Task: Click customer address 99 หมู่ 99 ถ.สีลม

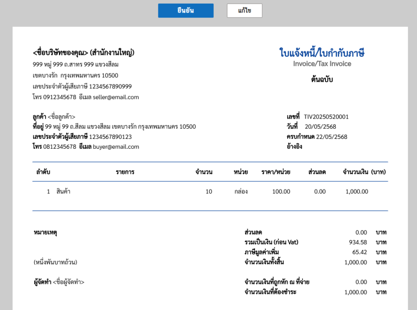Action: click(120, 127)
